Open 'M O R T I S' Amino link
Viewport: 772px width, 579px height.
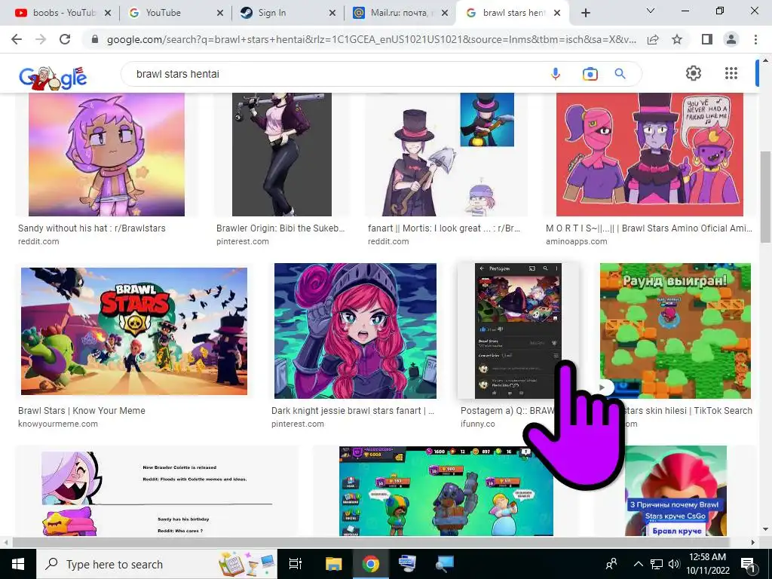[649, 228]
